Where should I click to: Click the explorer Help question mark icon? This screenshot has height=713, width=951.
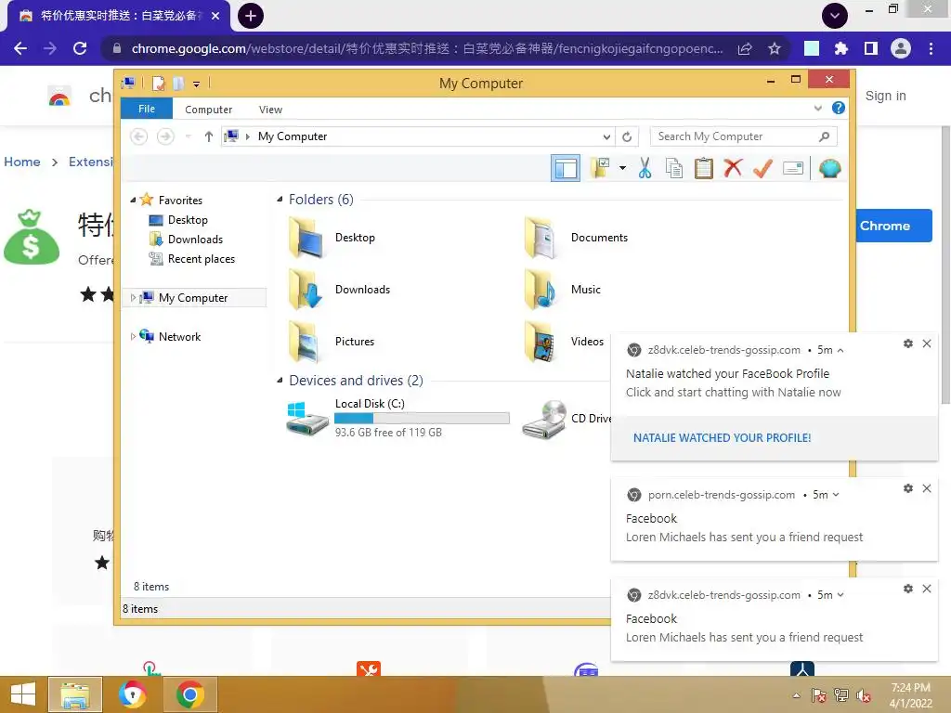pyautogui.click(x=839, y=108)
